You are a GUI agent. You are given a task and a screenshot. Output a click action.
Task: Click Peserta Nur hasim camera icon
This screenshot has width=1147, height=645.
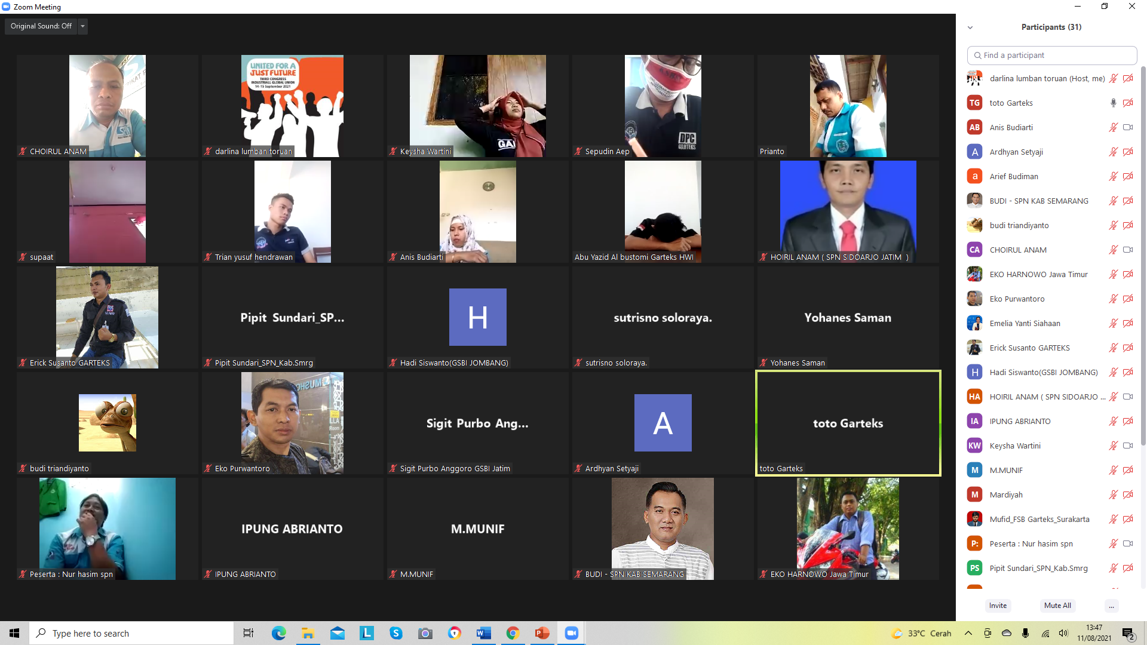[1128, 543]
